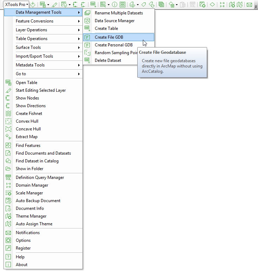Click the Create Fishnet menu icon
The image size is (258, 271).
tap(8, 114)
